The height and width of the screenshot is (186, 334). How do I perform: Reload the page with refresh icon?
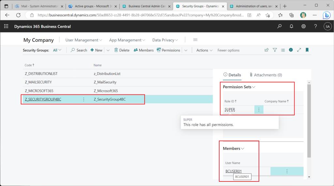(18, 15)
